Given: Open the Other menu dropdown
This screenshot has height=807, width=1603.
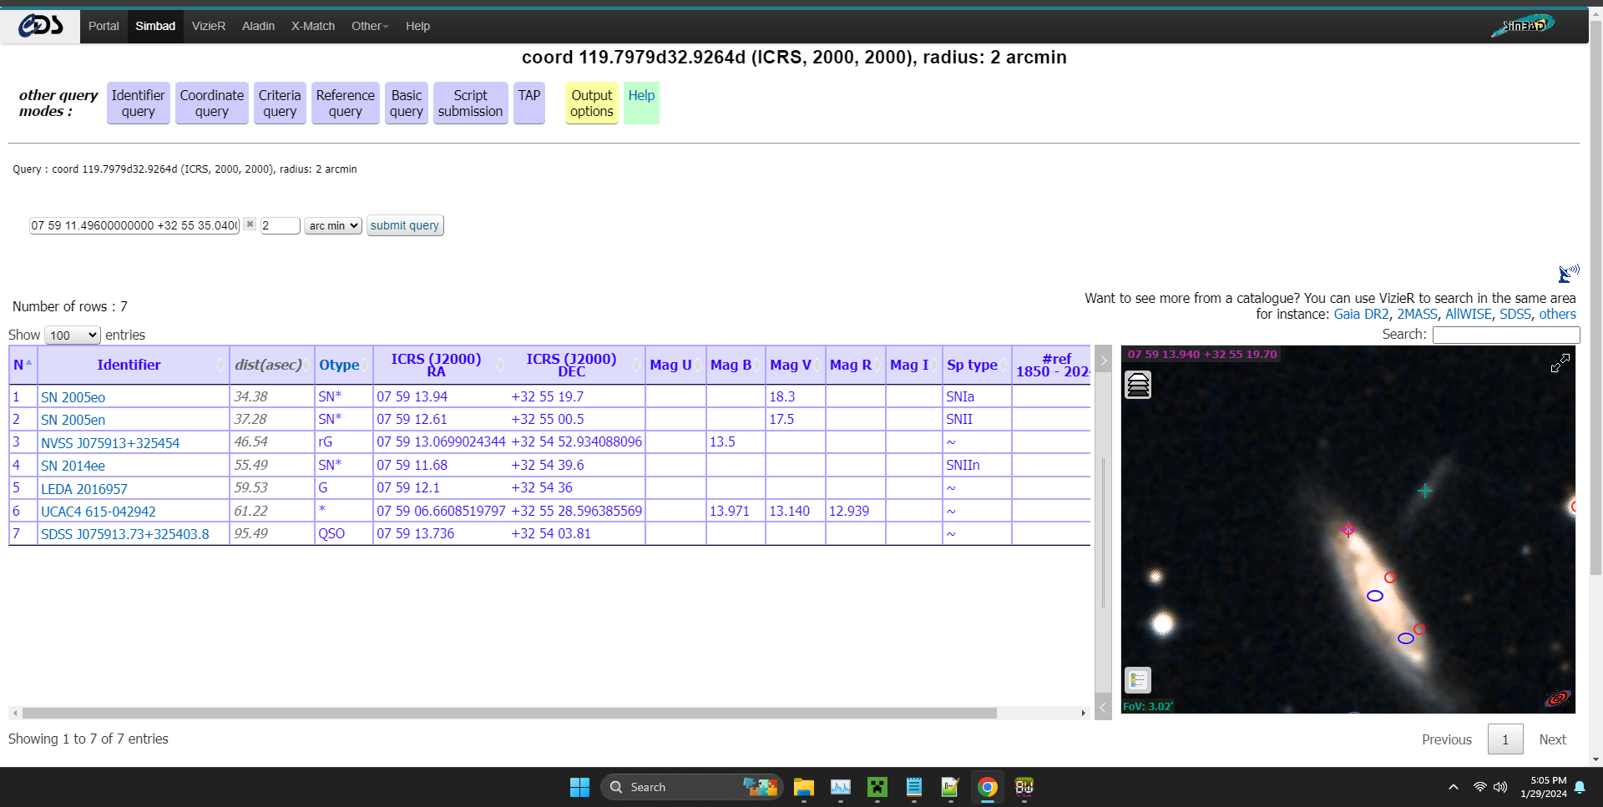Looking at the screenshot, I should tap(369, 26).
